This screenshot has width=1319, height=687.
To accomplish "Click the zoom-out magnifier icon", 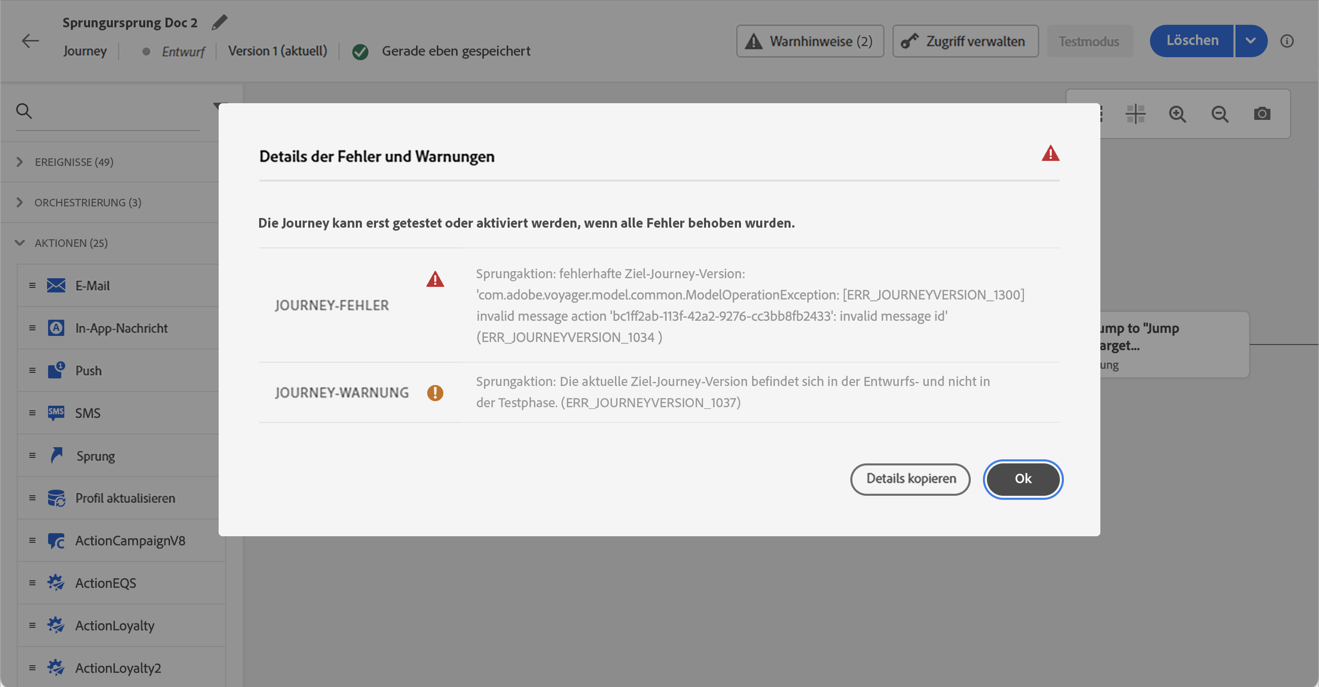I will coord(1220,114).
